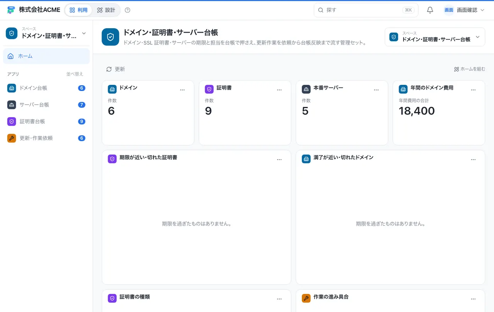The height and width of the screenshot is (312, 494).
Task: Switch to 利用 mode
Action: pyautogui.click(x=78, y=10)
